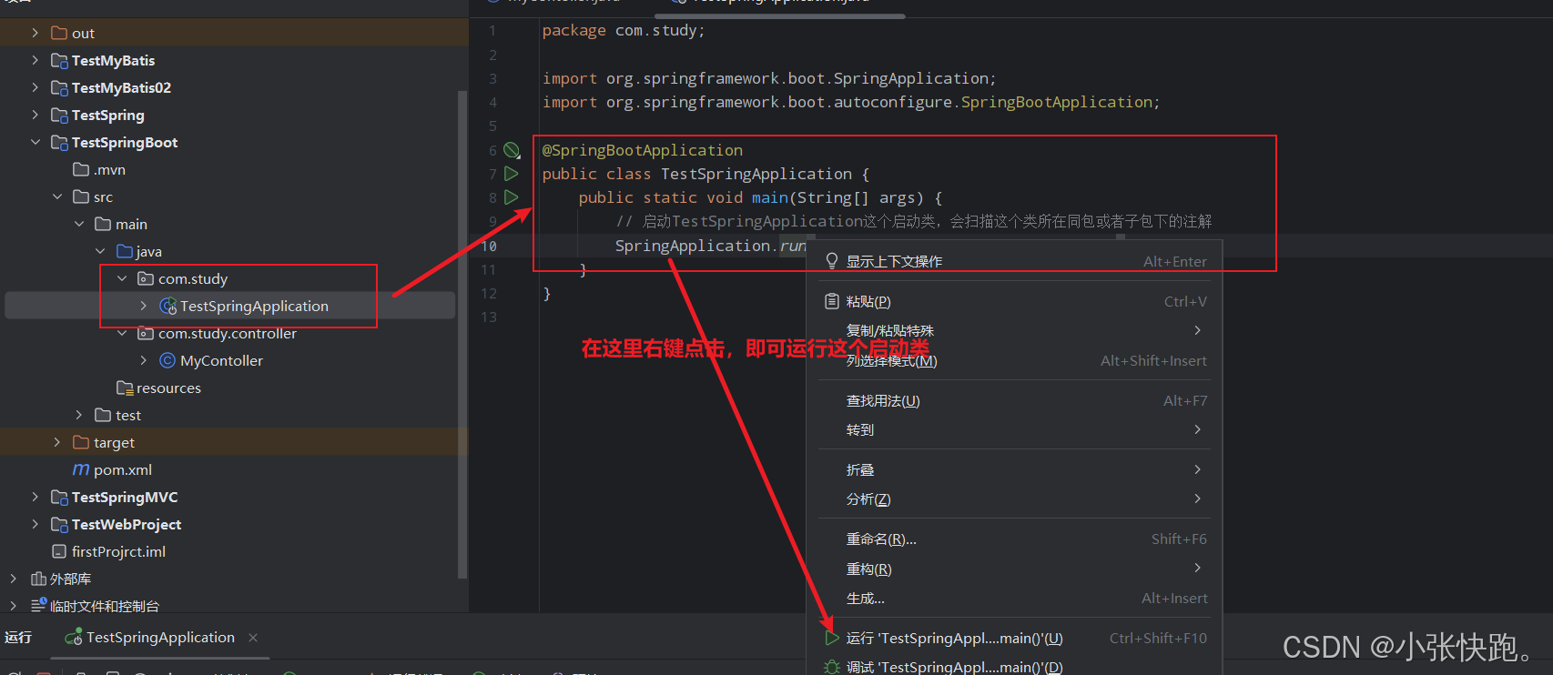The width and height of the screenshot is (1553, 675).
Task: Run 'TestSpringAppl....main()' menu item
Action: click(1015, 638)
